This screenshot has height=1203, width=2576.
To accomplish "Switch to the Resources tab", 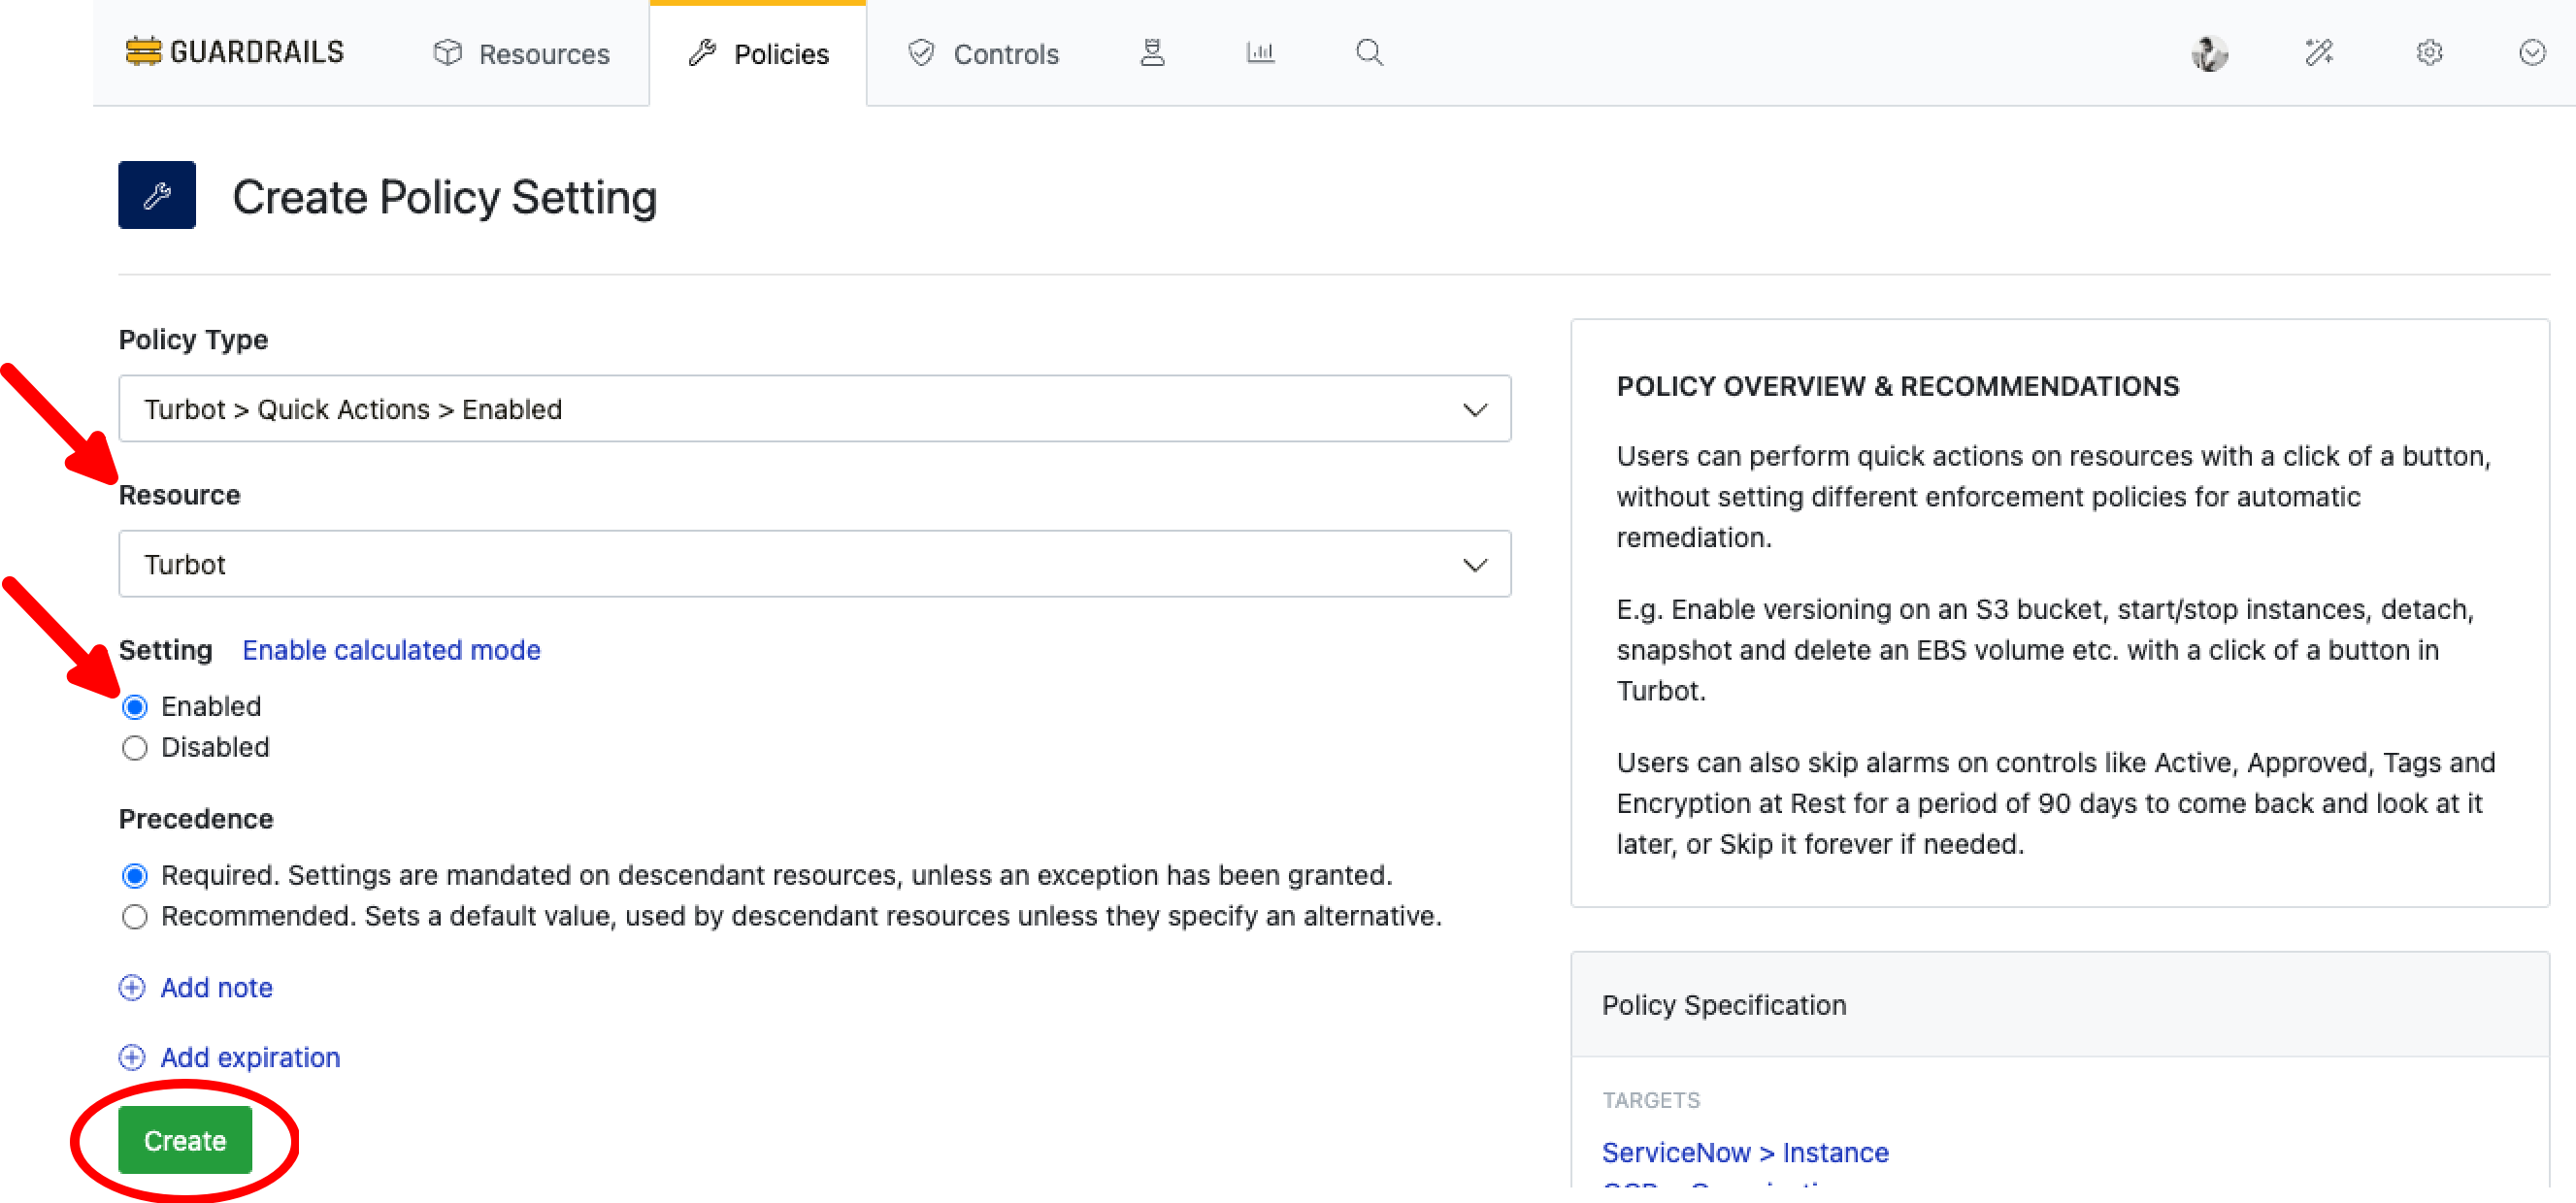I will tap(521, 54).
